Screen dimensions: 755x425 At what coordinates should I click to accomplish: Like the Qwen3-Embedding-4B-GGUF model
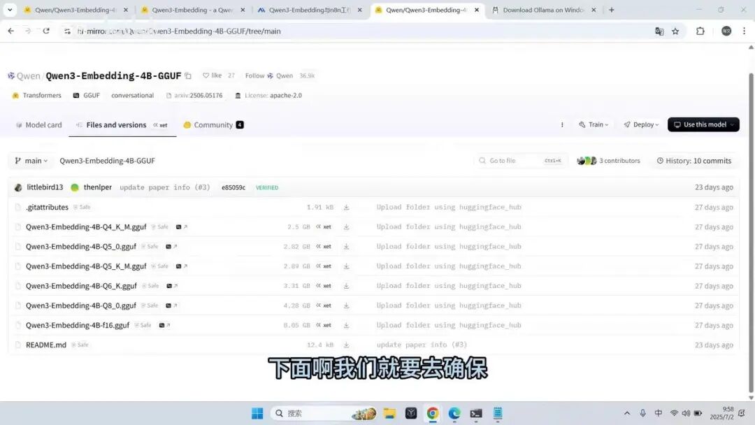pos(213,75)
